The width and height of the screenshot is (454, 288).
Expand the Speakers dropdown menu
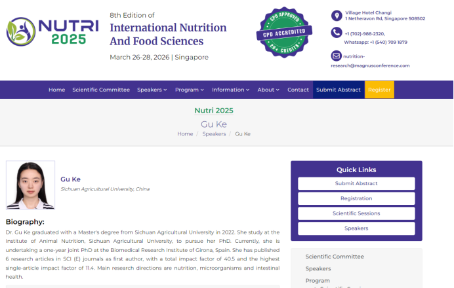point(152,90)
